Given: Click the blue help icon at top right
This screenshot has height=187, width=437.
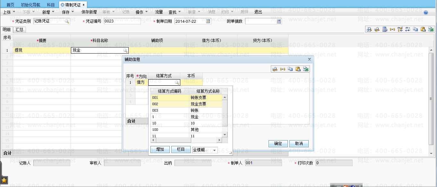Looking at the screenshot, I should click(426, 13).
